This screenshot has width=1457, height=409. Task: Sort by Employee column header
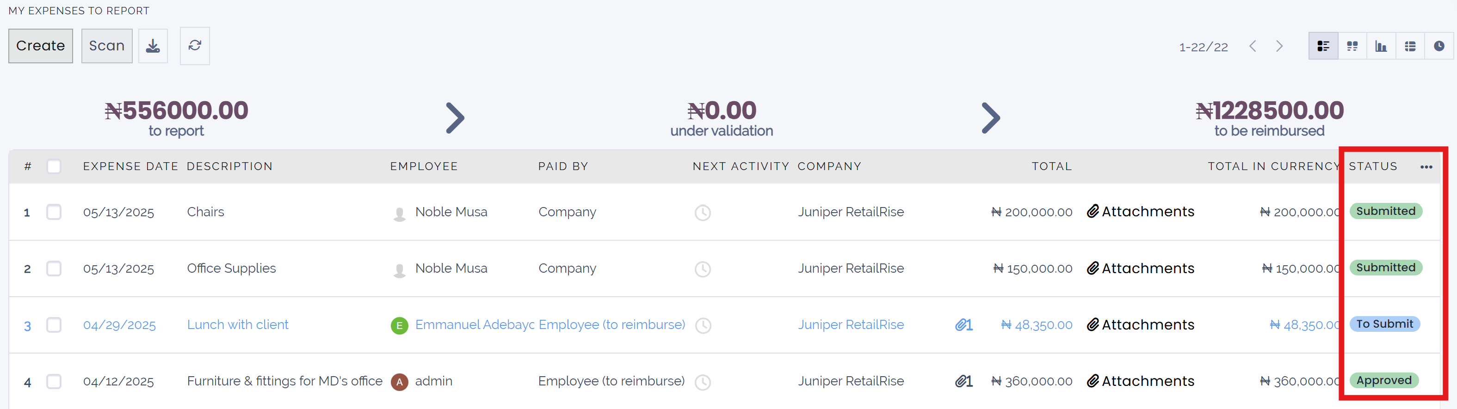pyautogui.click(x=424, y=167)
